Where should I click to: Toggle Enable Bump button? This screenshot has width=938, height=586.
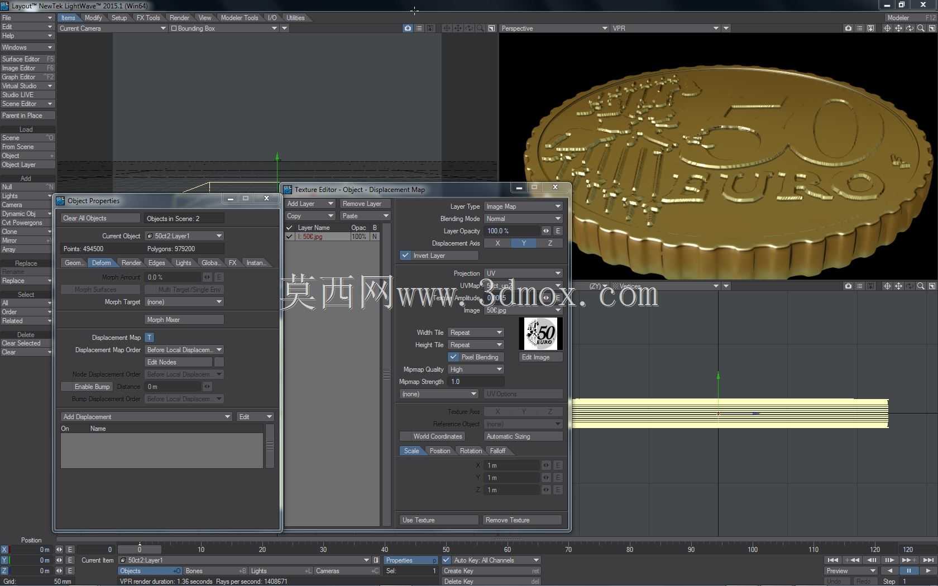click(87, 387)
